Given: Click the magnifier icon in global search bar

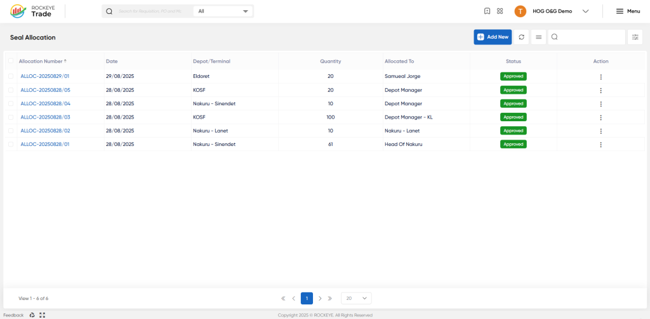Looking at the screenshot, I should [x=109, y=11].
